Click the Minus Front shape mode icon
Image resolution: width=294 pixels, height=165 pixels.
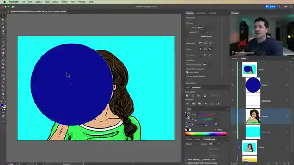193,96
